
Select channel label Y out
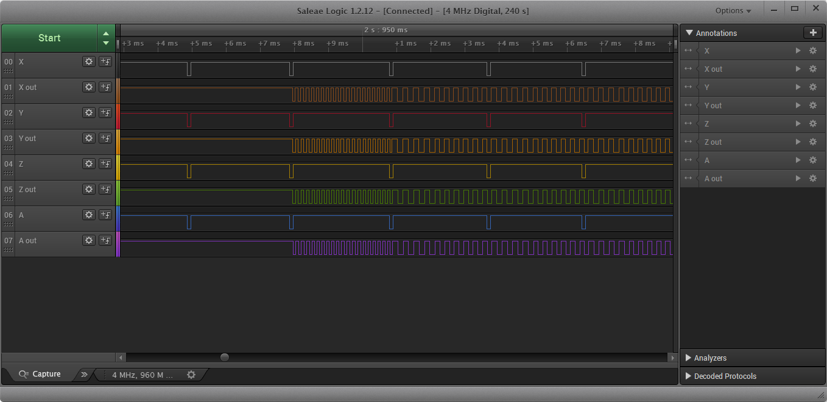point(27,139)
